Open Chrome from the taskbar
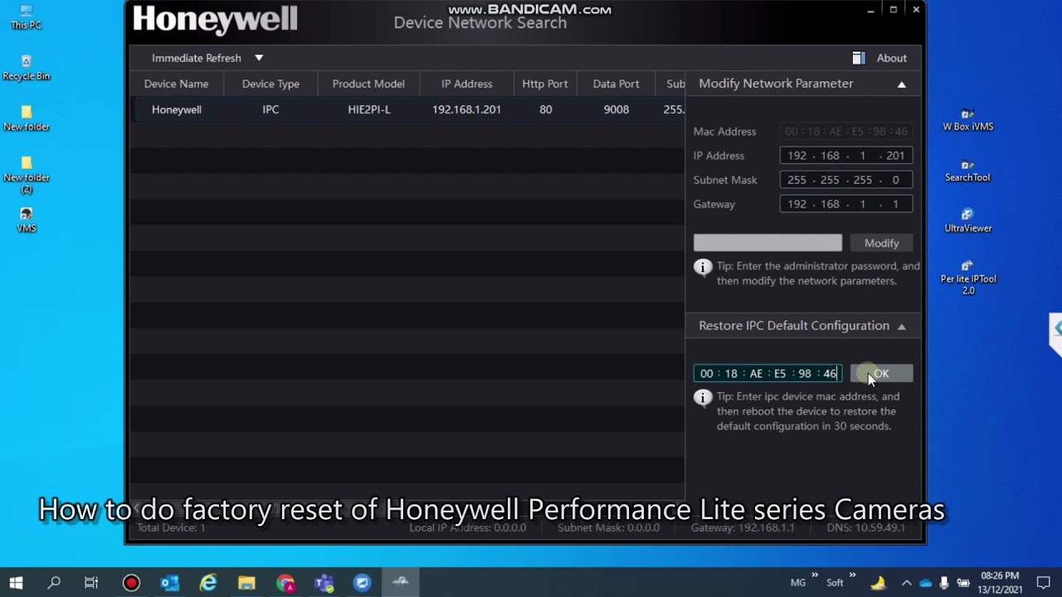1062x597 pixels. click(x=285, y=583)
